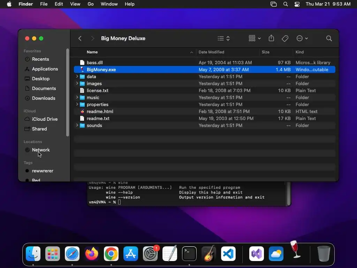Expand the data folder
This screenshot has height=268, width=357.
pos(77,76)
